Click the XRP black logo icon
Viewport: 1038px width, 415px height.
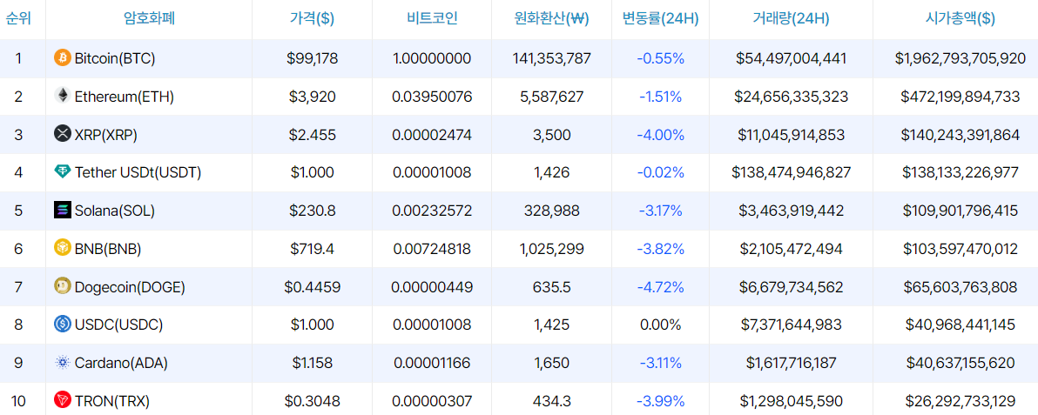point(62,134)
